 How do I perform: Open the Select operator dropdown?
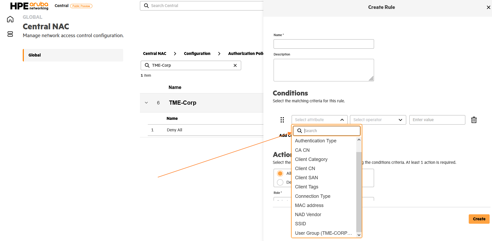[x=378, y=120]
